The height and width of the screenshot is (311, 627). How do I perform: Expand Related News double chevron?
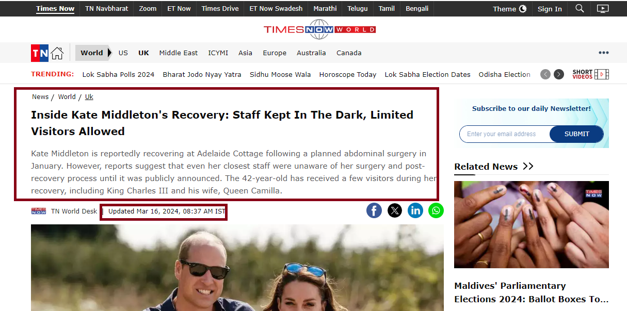tap(528, 166)
